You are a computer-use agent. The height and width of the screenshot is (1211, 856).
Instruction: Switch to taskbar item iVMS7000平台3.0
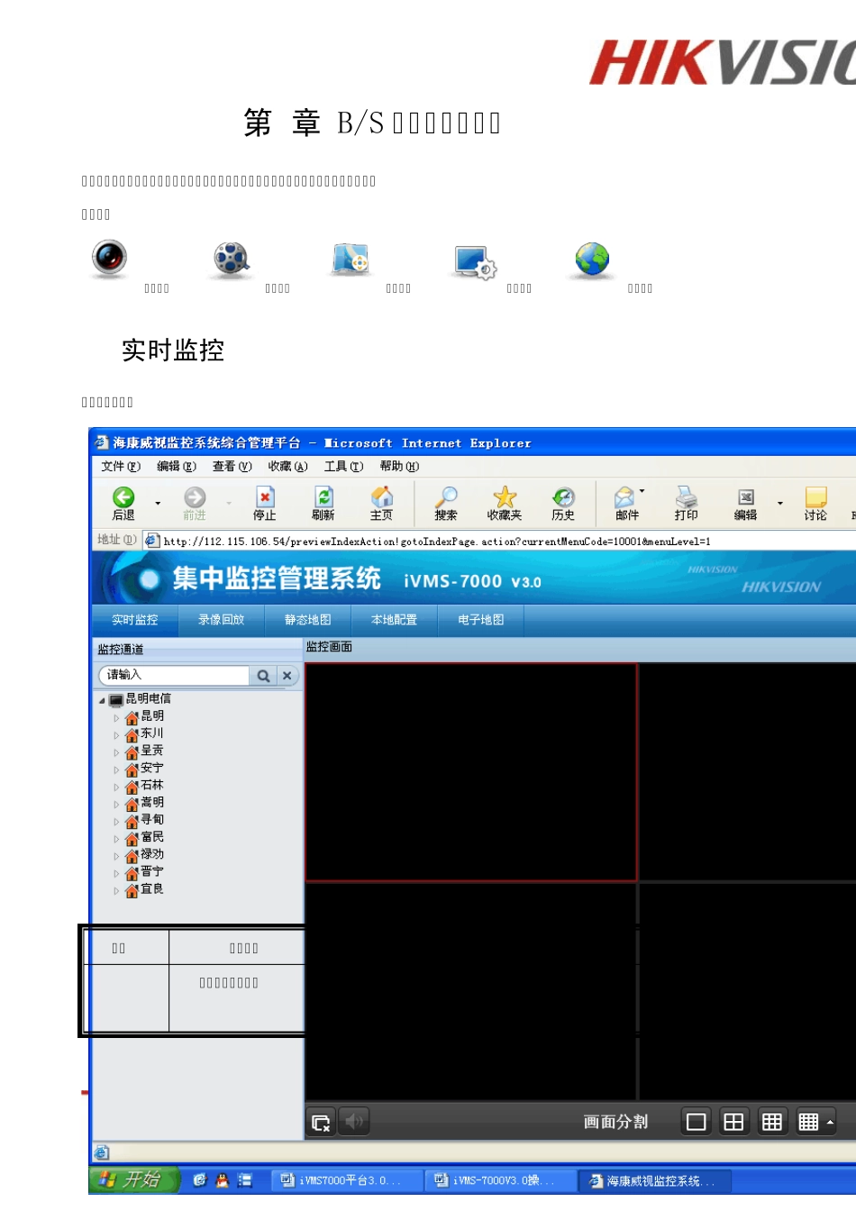pyautogui.click(x=347, y=1180)
